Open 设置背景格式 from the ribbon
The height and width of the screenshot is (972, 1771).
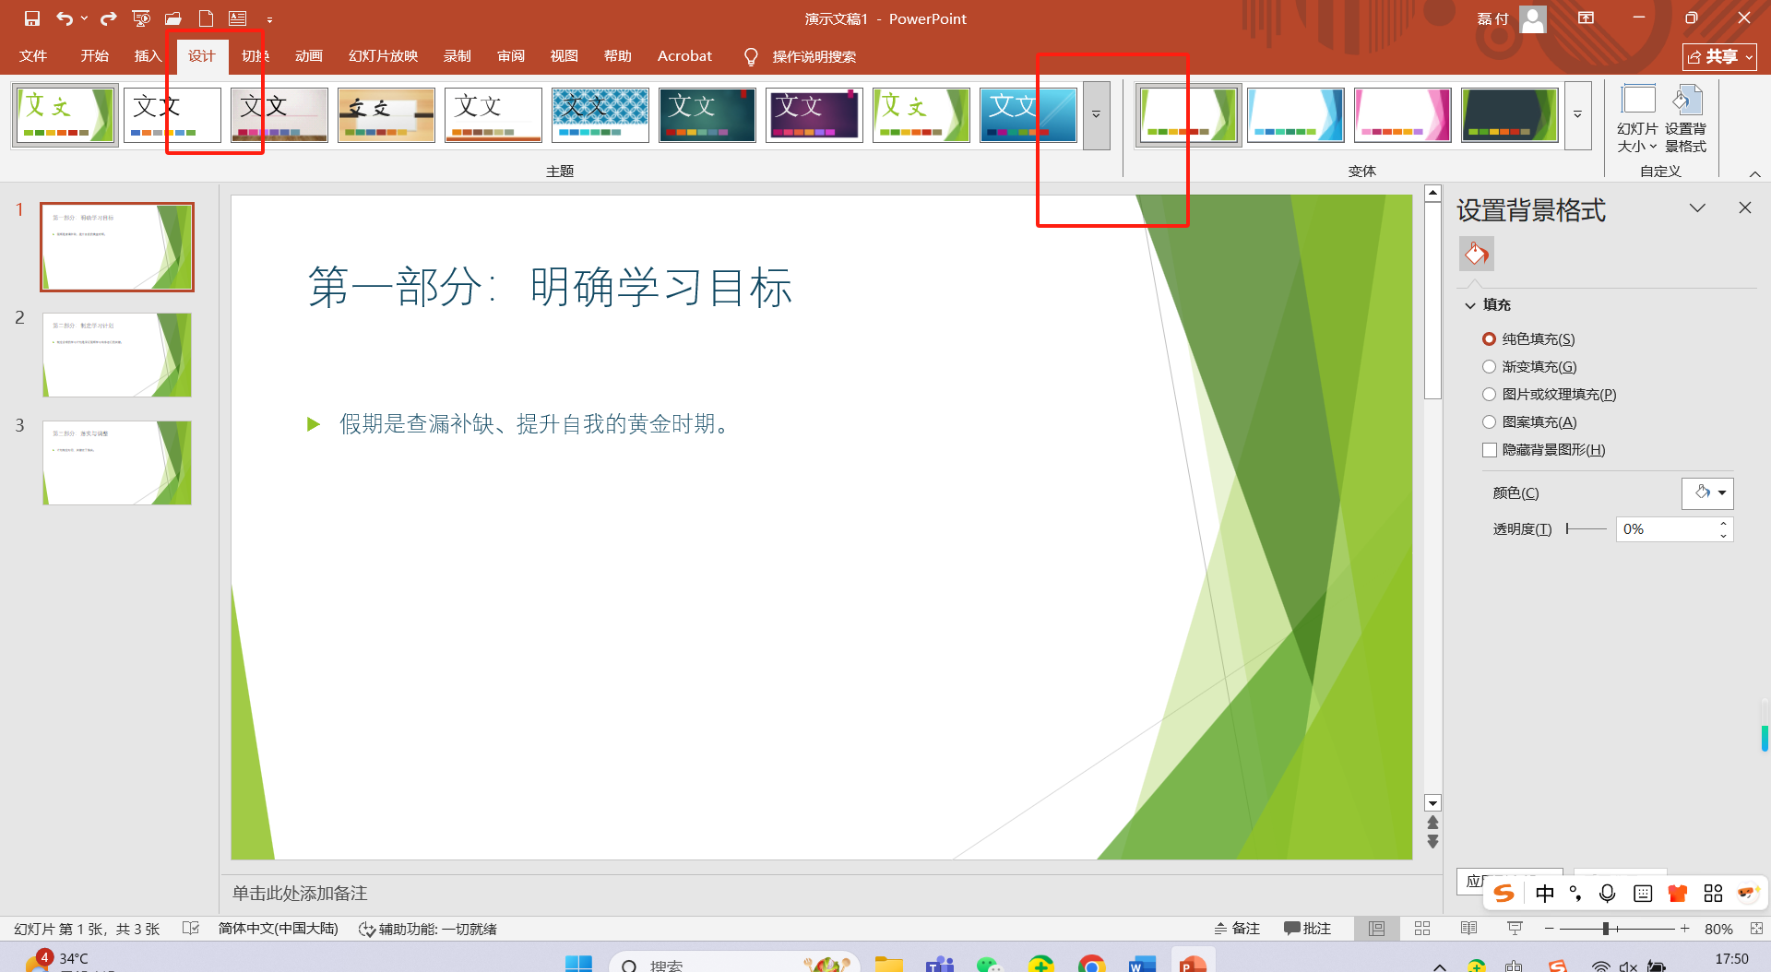pos(1686,120)
